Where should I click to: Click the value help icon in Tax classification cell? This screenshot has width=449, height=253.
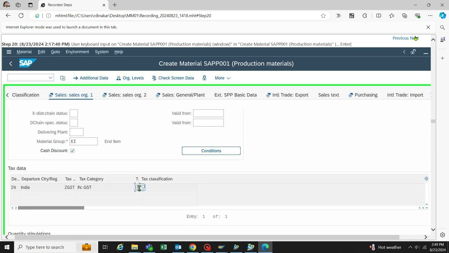142,188
